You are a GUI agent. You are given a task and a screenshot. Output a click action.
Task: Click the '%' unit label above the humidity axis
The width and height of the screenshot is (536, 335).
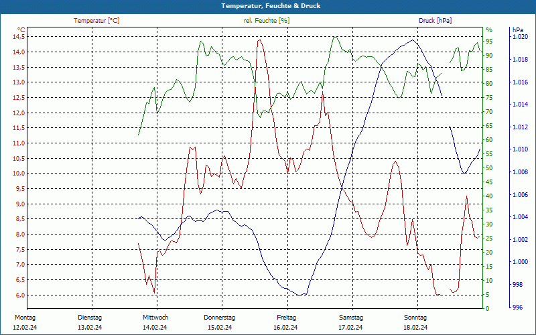[489, 29]
